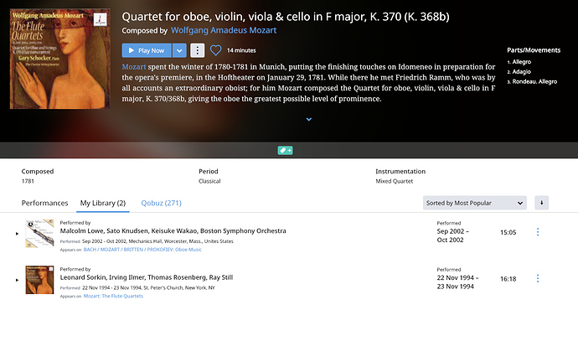
Task: Open the Leonard Sorkin performance album thumbnail
Action: point(39,280)
